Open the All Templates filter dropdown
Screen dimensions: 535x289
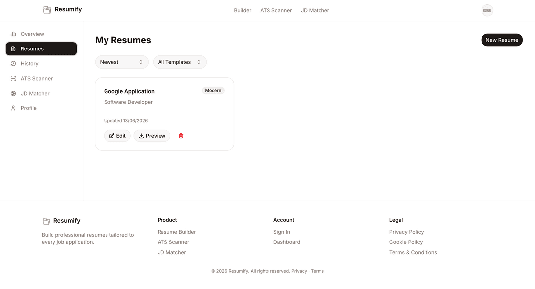[179, 62]
